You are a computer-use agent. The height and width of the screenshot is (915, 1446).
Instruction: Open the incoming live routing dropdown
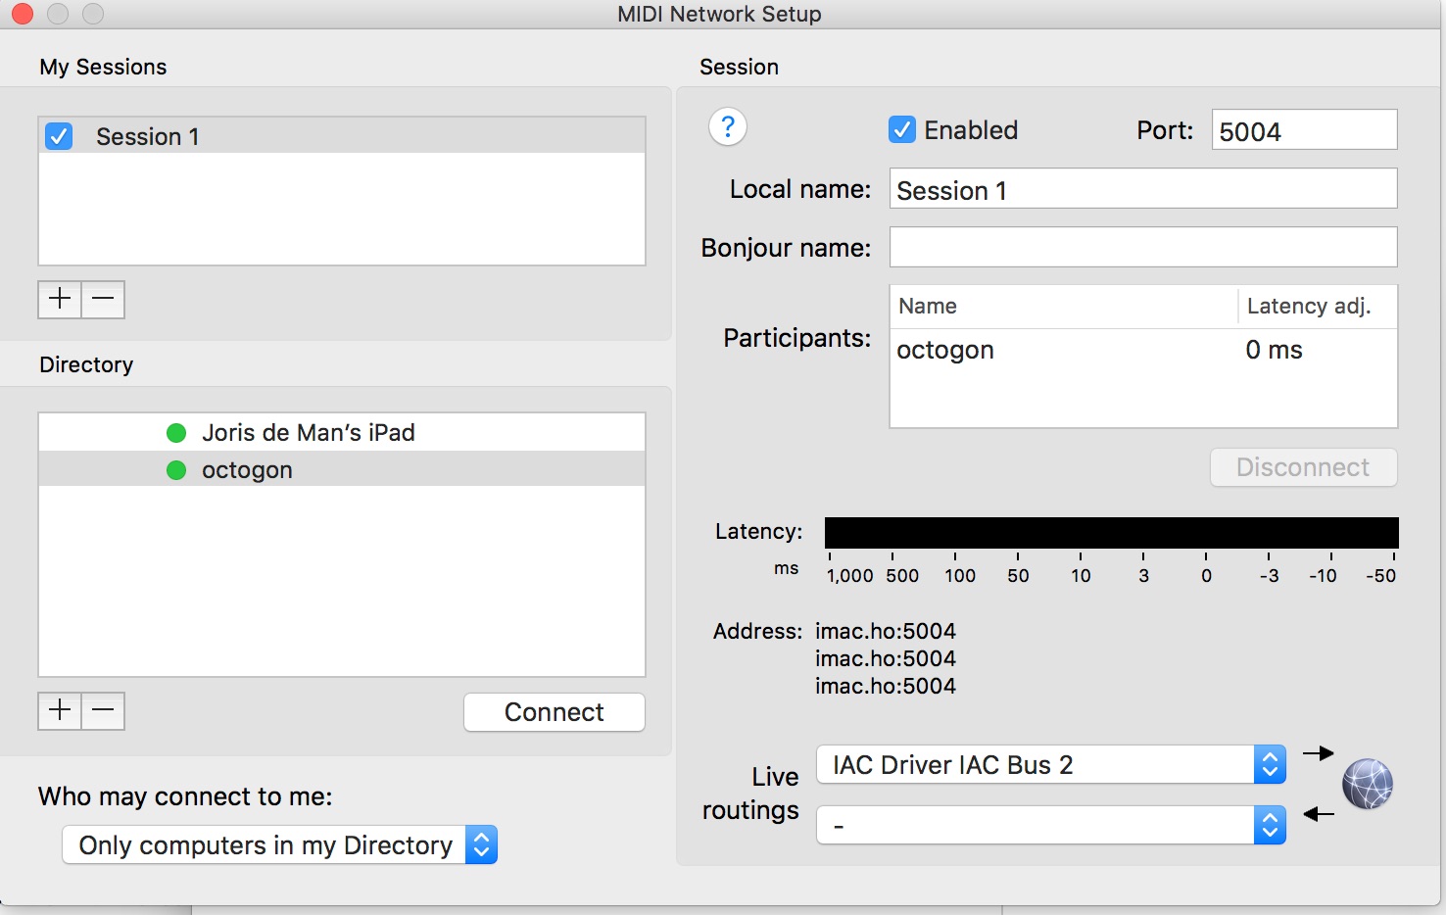click(x=1050, y=826)
